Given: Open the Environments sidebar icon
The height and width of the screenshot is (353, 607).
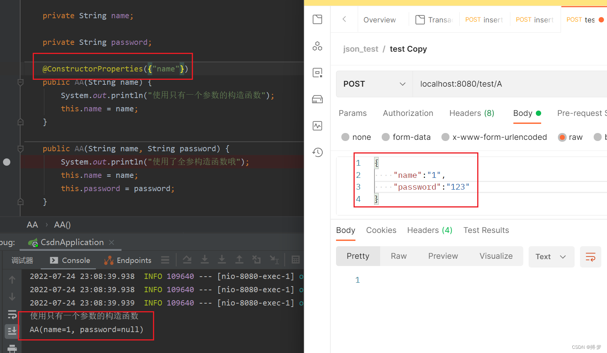Looking at the screenshot, I should coord(317,73).
